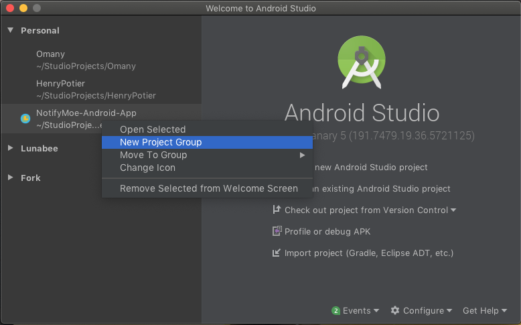Click the green Events count badge

tap(336, 310)
